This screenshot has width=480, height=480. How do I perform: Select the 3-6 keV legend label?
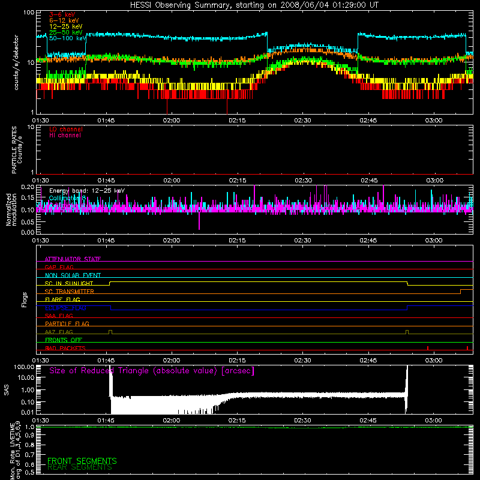point(62,14)
